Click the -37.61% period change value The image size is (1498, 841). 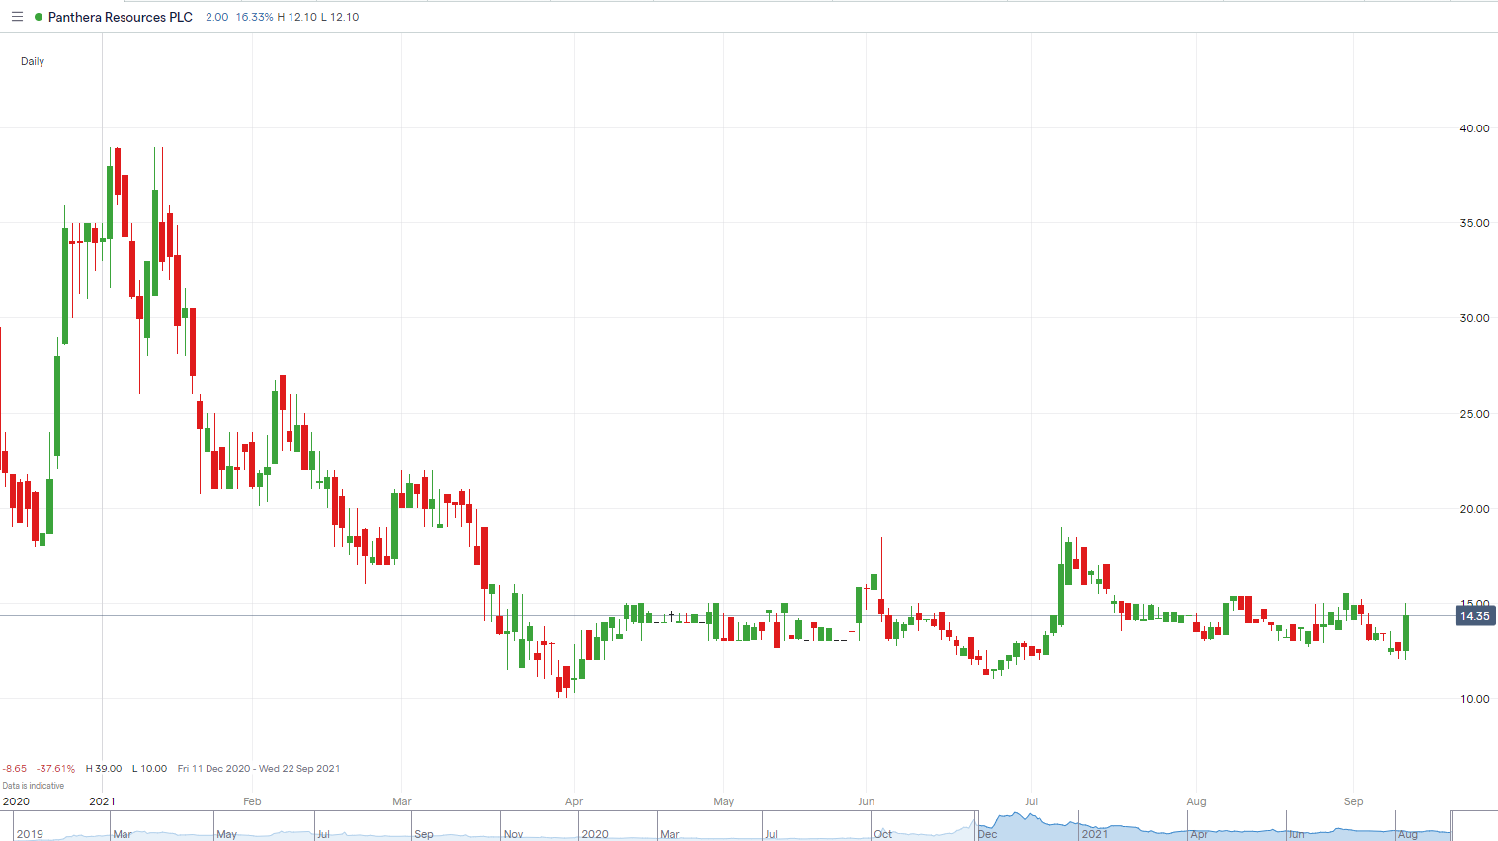click(55, 768)
